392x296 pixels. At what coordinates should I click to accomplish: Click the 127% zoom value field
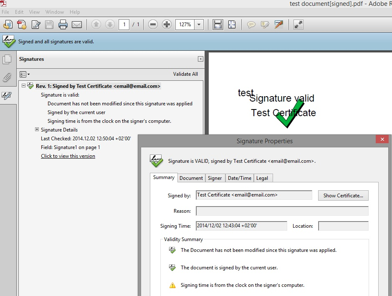(185, 25)
